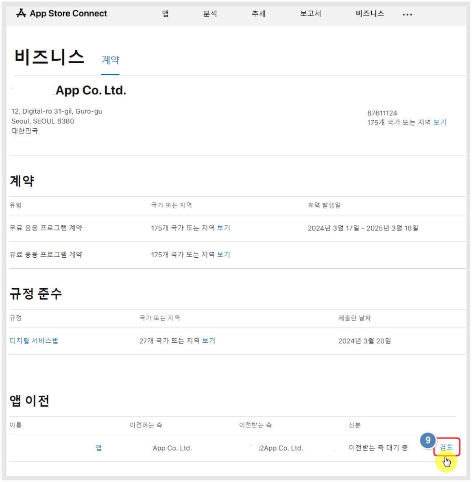Click the 이전받는 측 column header
The height and width of the screenshot is (482, 473).
(x=255, y=425)
